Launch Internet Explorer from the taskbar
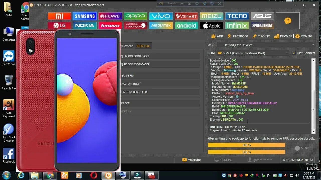Viewport: 321px width, 180px height. (21, 175)
